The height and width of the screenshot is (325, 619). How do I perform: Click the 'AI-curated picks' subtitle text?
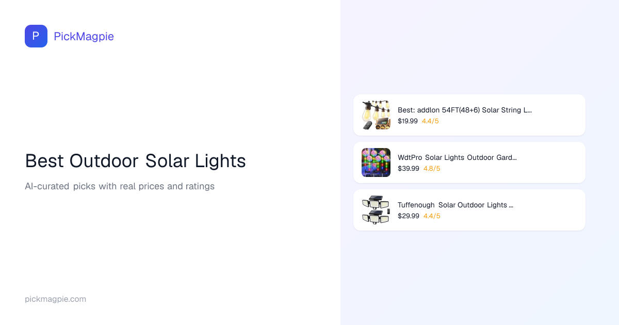120,186
